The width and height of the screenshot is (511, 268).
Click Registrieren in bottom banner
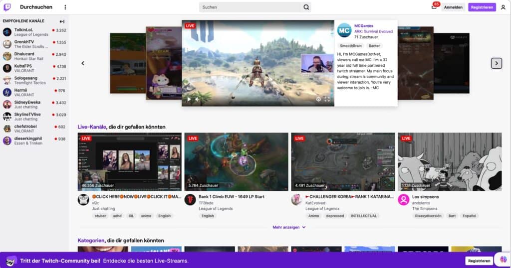479,261
